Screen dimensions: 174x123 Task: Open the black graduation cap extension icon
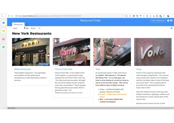[x=134, y=16]
